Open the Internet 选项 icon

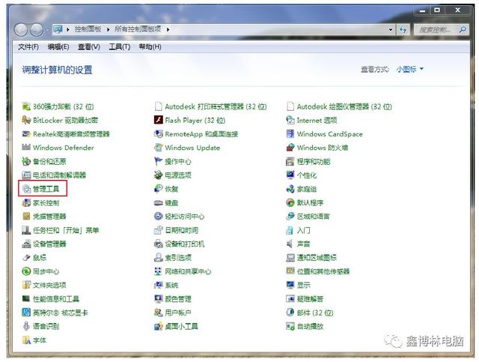290,120
